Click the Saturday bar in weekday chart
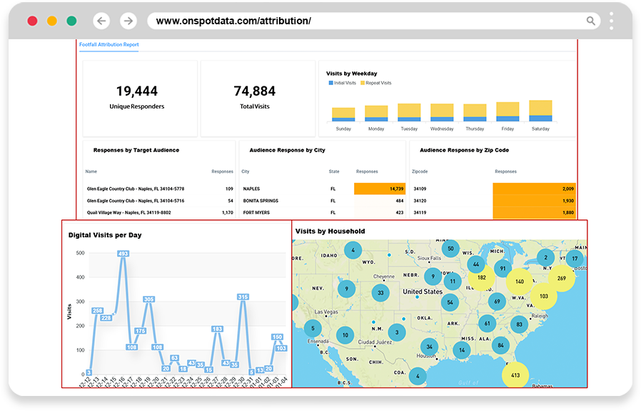Image resolution: width=641 pixels, height=411 pixels. [540, 111]
